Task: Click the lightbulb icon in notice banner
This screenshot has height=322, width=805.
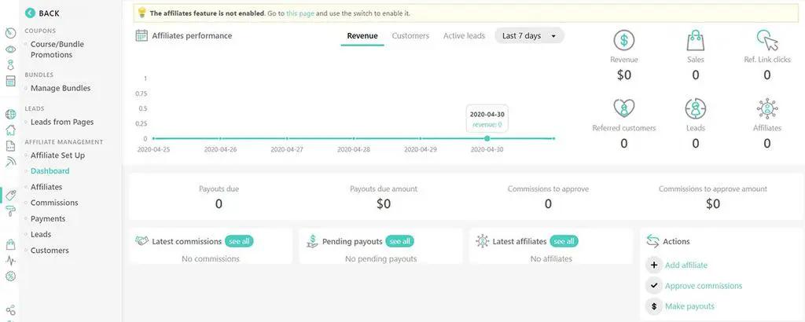Action: click(x=142, y=13)
